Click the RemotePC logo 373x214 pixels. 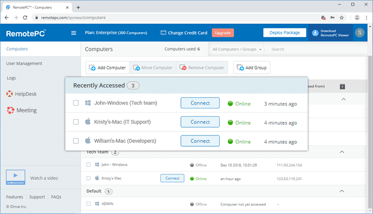pos(26,34)
